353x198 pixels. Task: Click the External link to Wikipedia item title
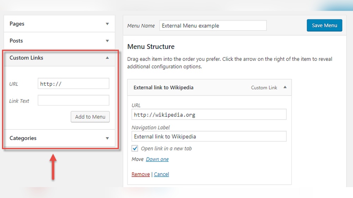click(163, 88)
